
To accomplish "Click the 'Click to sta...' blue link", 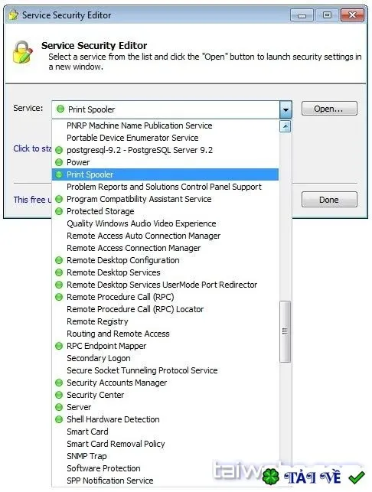I will click(x=32, y=148).
